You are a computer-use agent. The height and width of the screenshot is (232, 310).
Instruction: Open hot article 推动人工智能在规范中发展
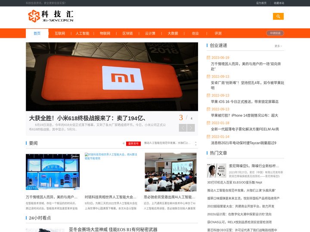[x=242, y=190]
